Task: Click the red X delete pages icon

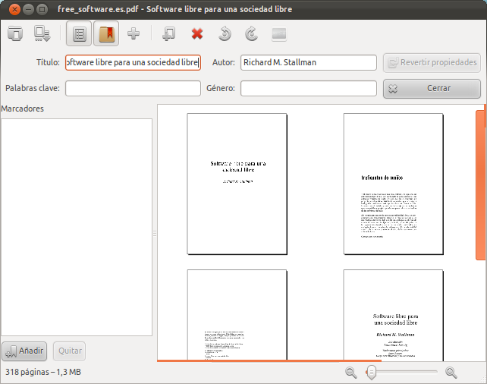Action: tap(197, 34)
